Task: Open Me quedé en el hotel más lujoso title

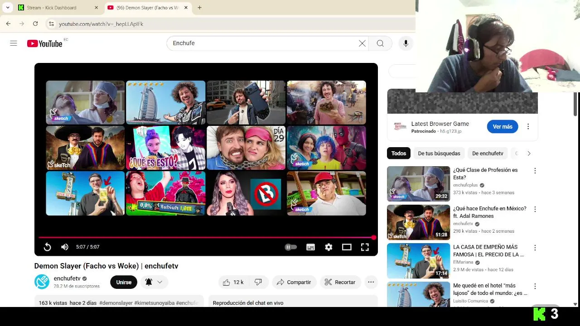Action: coord(490,289)
